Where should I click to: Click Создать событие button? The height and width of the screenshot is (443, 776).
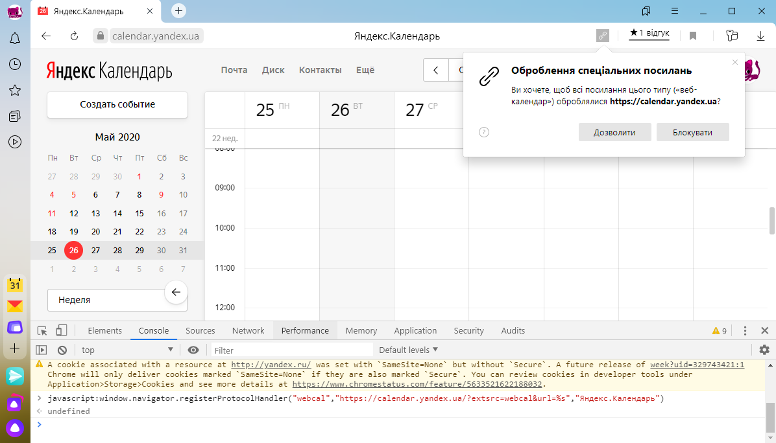(117, 104)
